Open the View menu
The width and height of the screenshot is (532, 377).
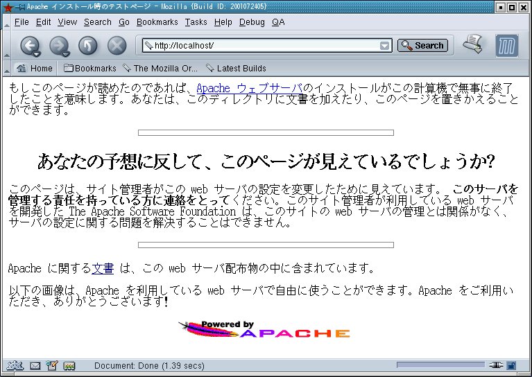click(67, 22)
